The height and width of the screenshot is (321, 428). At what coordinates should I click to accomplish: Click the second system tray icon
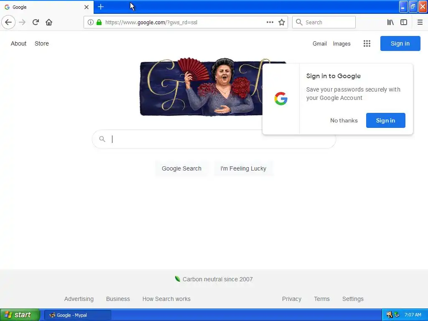(397, 315)
